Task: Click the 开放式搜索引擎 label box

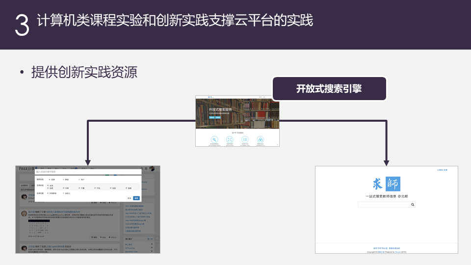Action: pos(329,89)
